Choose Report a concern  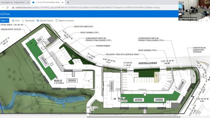(66, 21)
